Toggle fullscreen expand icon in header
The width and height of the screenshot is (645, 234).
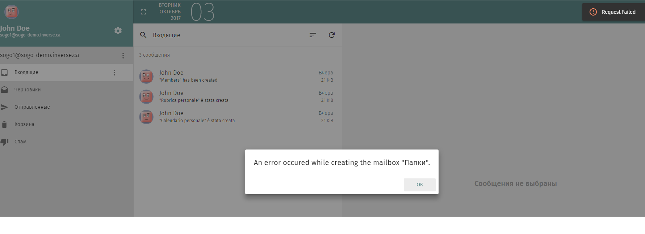click(143, 12)
